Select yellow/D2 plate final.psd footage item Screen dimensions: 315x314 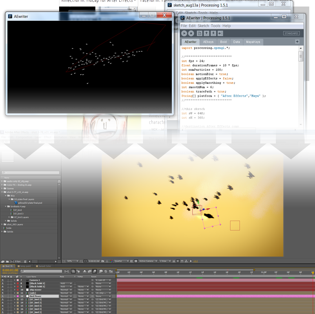click(30, 203)
